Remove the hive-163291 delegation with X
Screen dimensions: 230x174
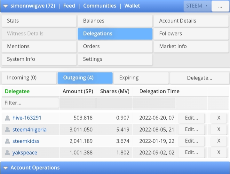(219, 118)
